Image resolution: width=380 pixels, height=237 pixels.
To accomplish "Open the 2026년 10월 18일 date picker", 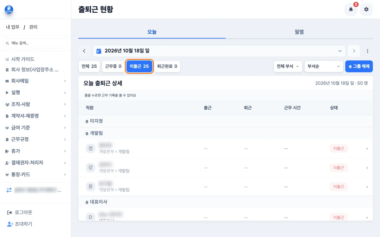I will click(x=219, y=51).
